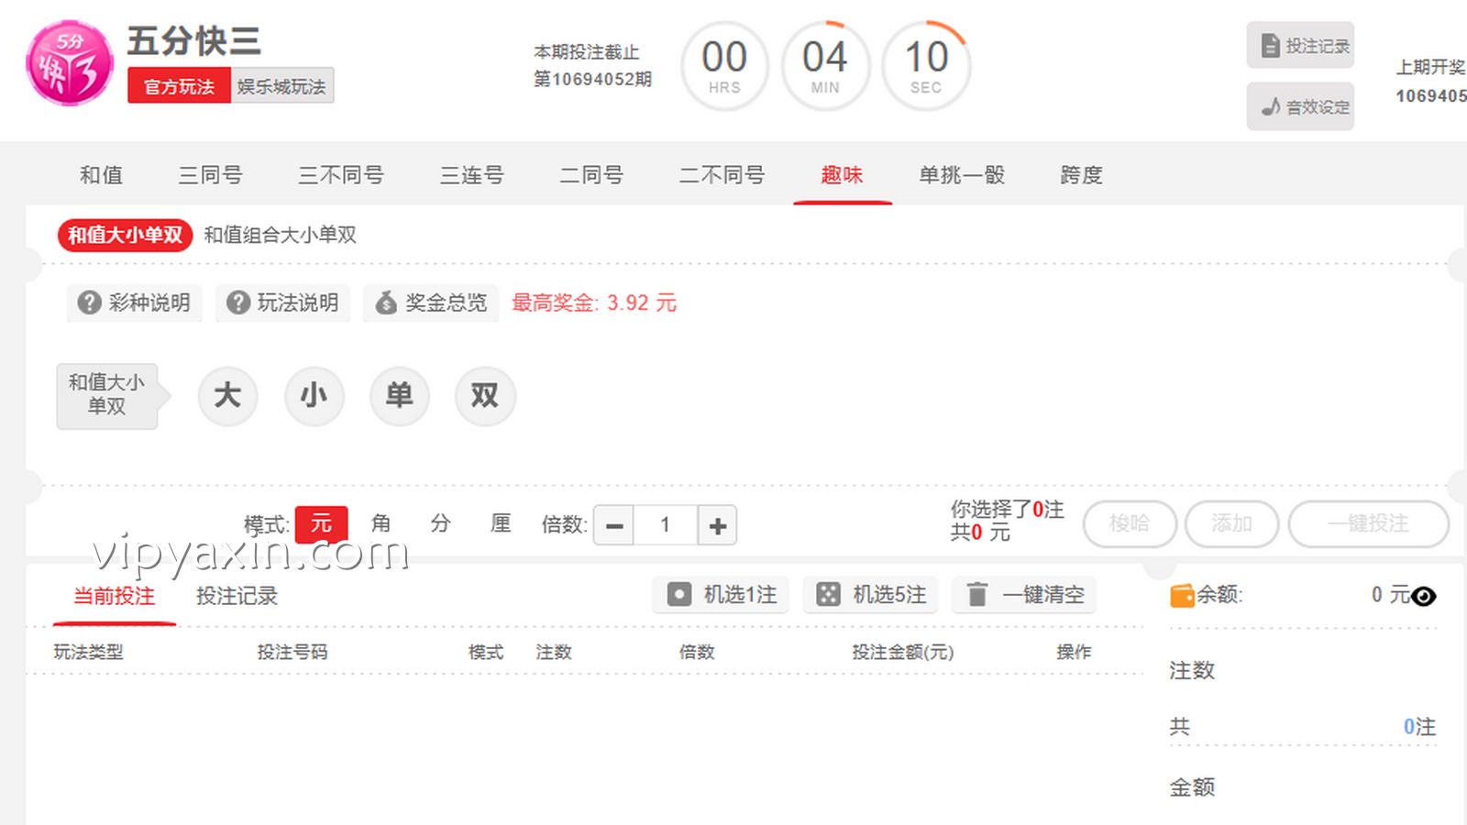Open the 单挑一骰 play tab
The width and height of the screenshot is (1467, 825).
(962, 175)
